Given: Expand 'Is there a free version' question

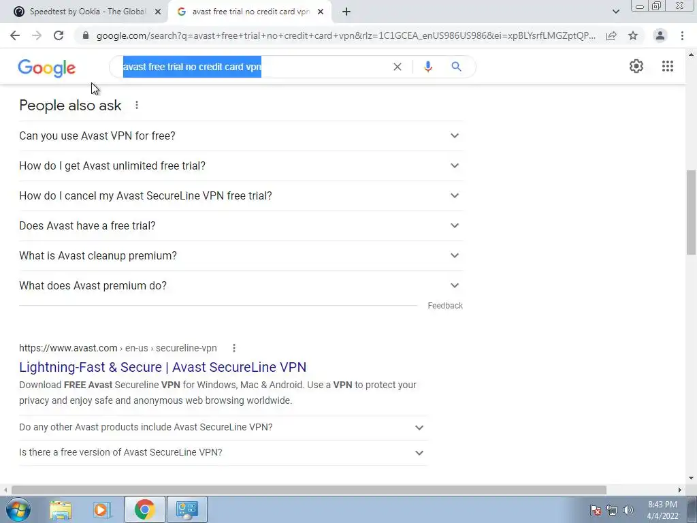Looking at the screenshot, I should (x=223, y=453).
